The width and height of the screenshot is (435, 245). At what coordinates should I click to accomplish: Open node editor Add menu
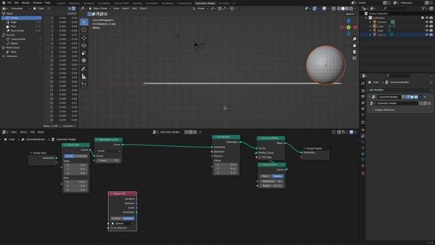tap(32, 132)
